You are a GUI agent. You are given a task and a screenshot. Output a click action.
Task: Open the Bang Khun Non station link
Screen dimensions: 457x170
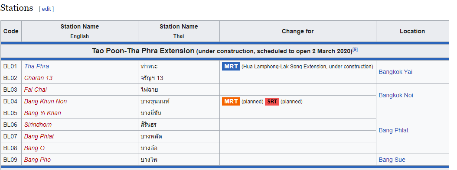coord(46,101)
